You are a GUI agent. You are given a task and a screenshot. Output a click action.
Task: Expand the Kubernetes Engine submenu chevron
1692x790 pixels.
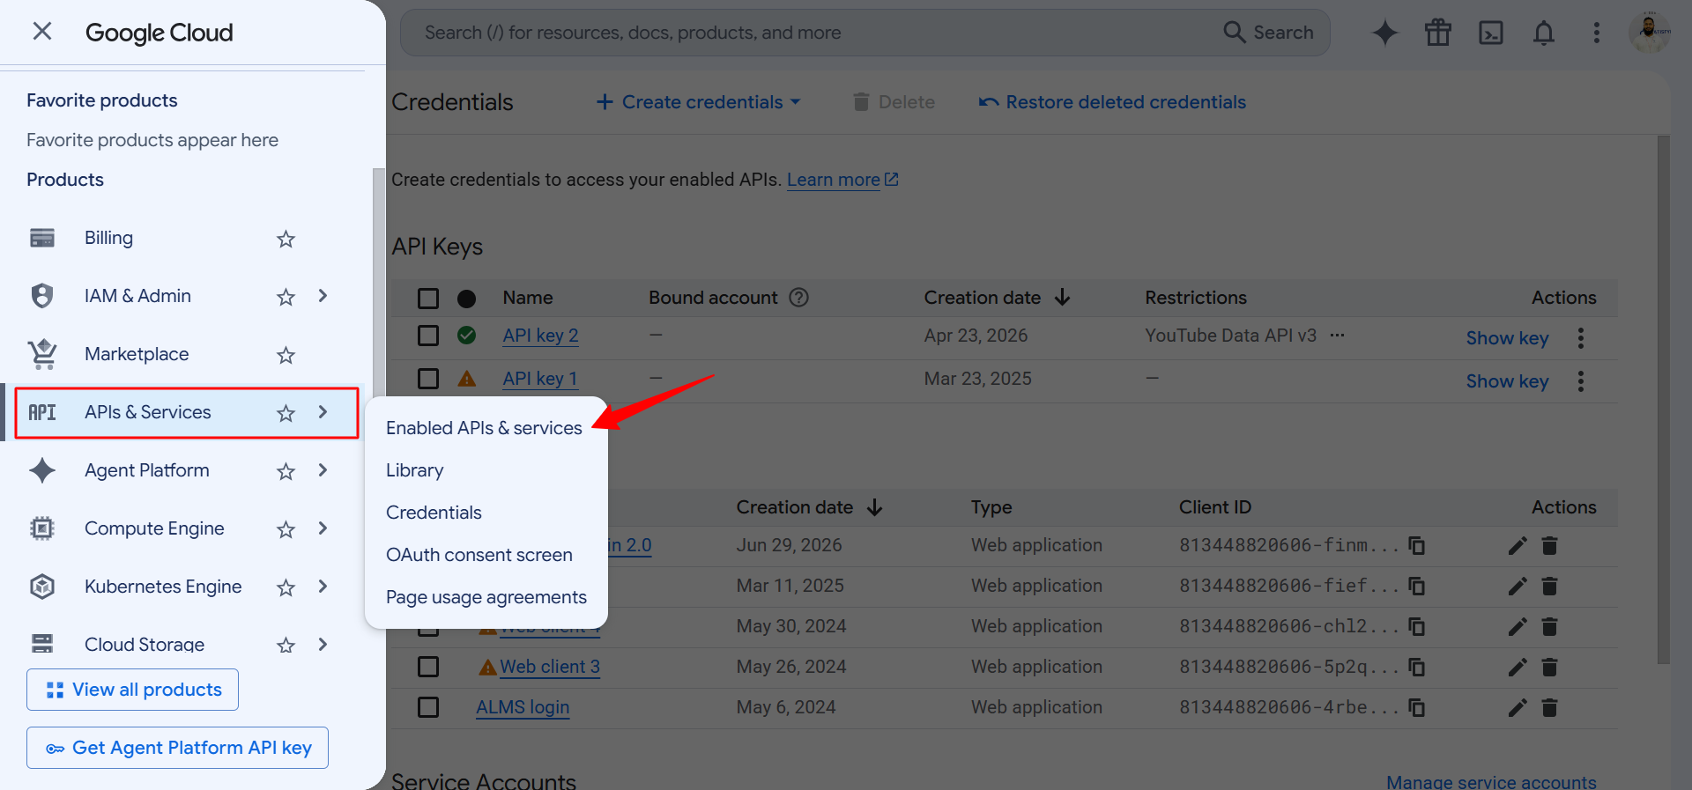pyautogui.click(x=323, y=587)
